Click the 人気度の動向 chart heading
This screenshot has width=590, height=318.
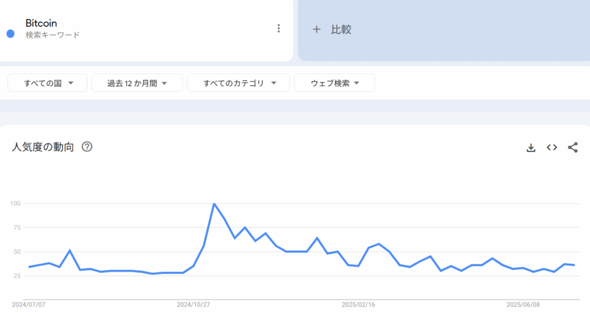coord(43,147)
